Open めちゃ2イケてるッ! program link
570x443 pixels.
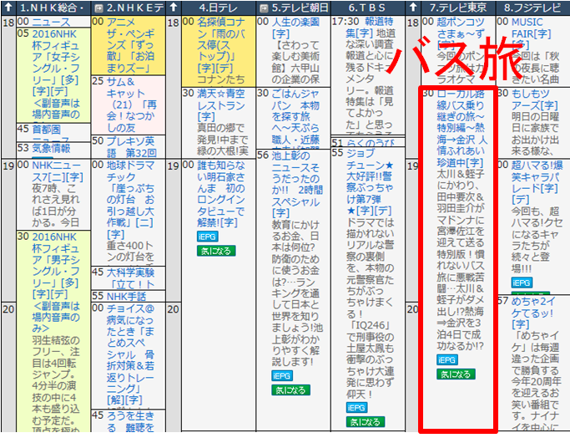[x=533, y=313]
